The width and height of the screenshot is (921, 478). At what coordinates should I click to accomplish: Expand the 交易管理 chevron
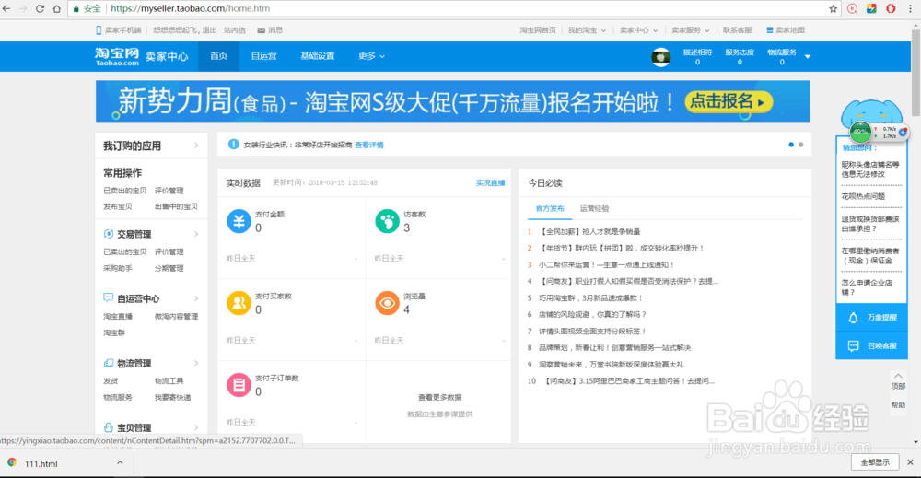[x=196, y=234]
